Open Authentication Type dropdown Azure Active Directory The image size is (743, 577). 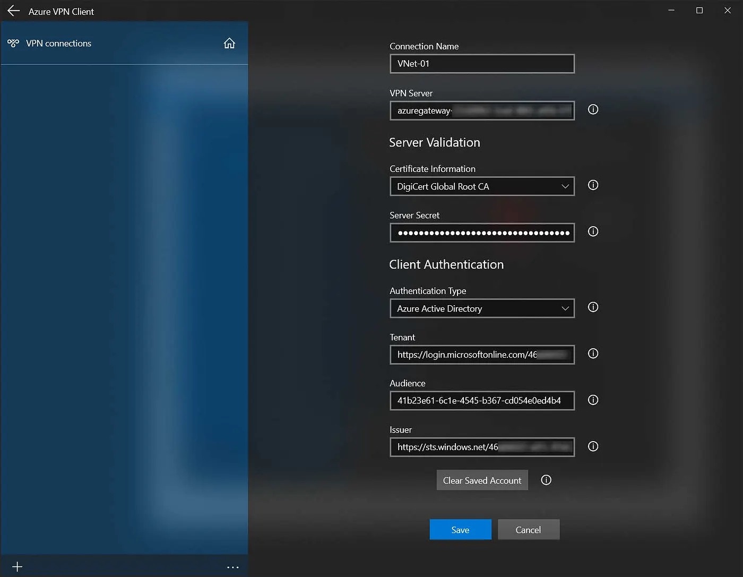point(482,308)
